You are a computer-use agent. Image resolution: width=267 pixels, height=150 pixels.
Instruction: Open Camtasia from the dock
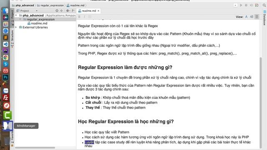pyautogui.click(x=8, y=115)
